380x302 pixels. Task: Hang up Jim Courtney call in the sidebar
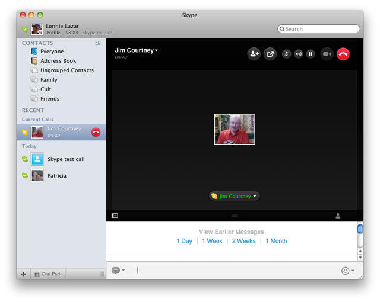[96, 132]
